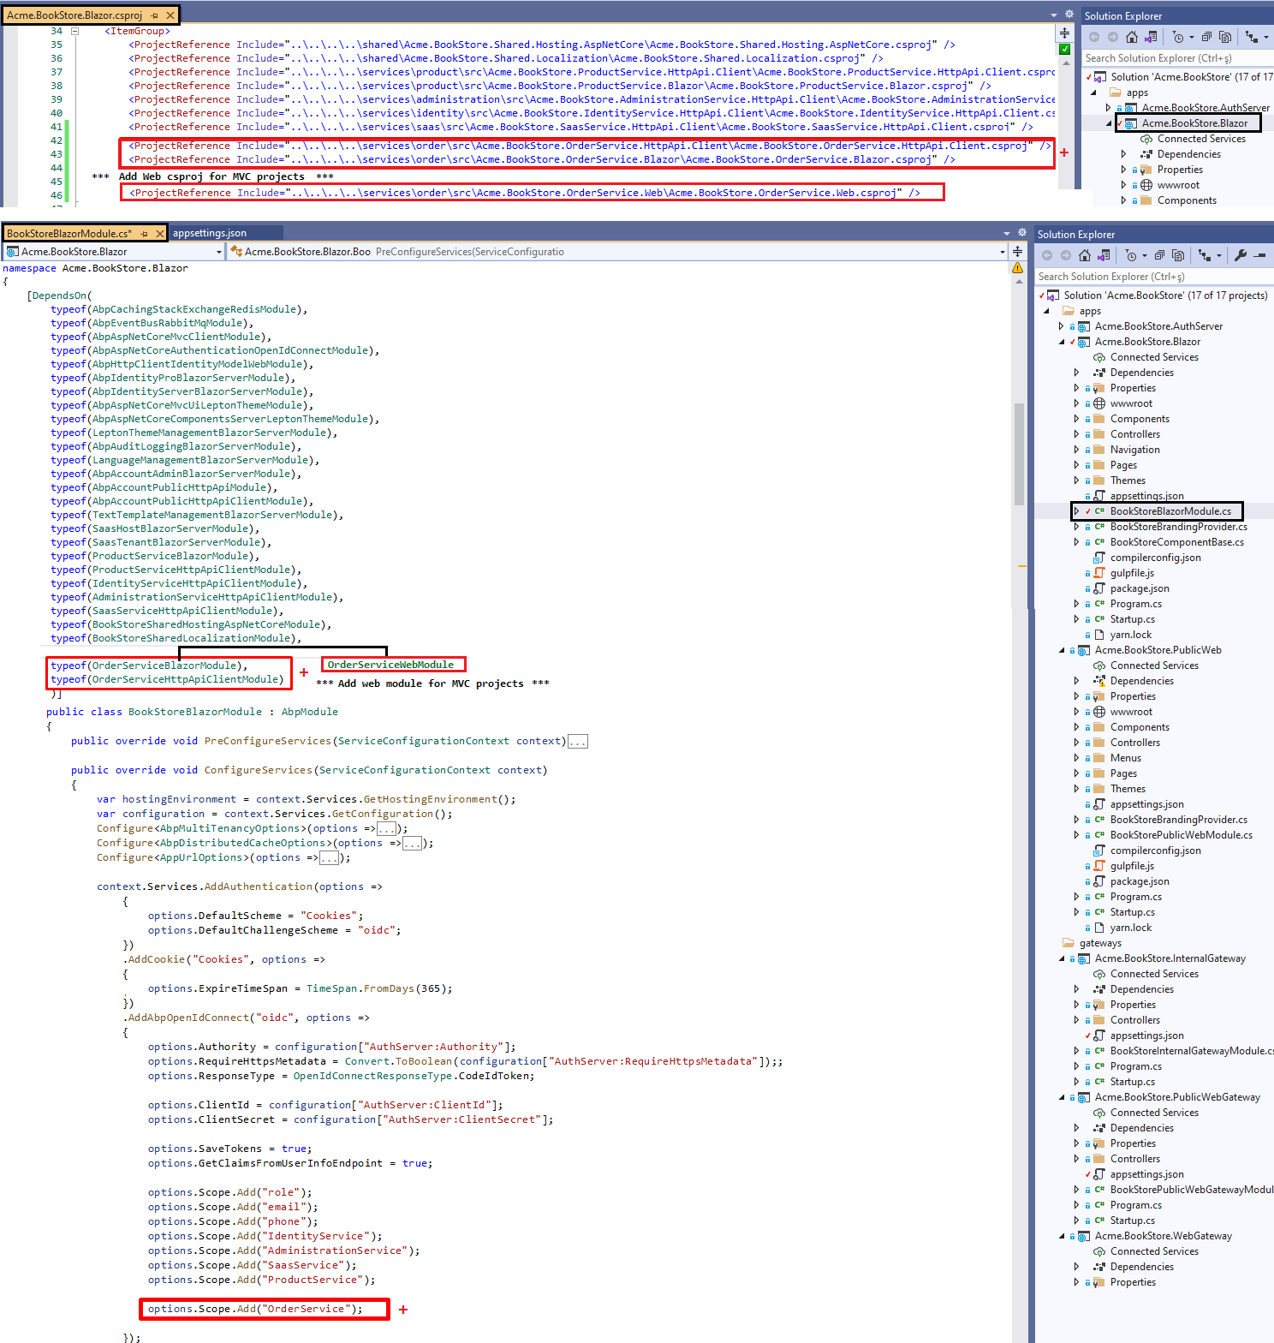Click the tree view icon in csproj window's Solution Explorer
Viewport: 1274px width, 1343px height.
point(1252,37)
